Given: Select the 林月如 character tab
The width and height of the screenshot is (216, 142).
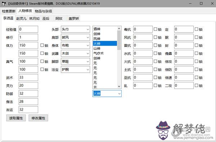Looking at the screenshot, I should click(x=35, y=18).
